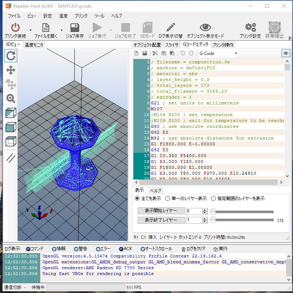Click ログをクリア button

point(193,249)
